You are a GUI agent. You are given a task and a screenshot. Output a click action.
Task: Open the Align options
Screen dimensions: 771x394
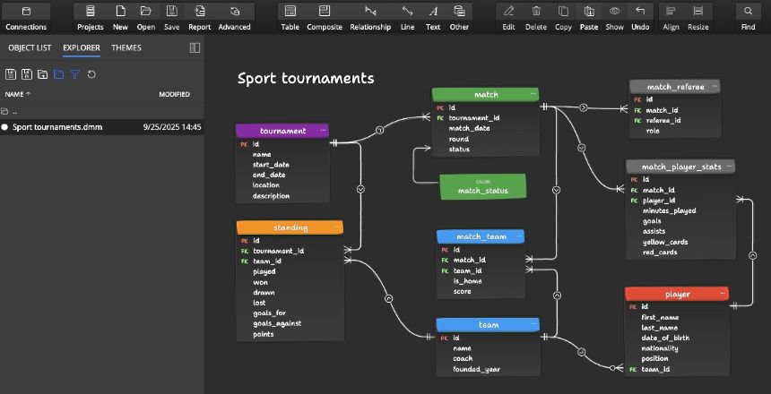point(671,18)
